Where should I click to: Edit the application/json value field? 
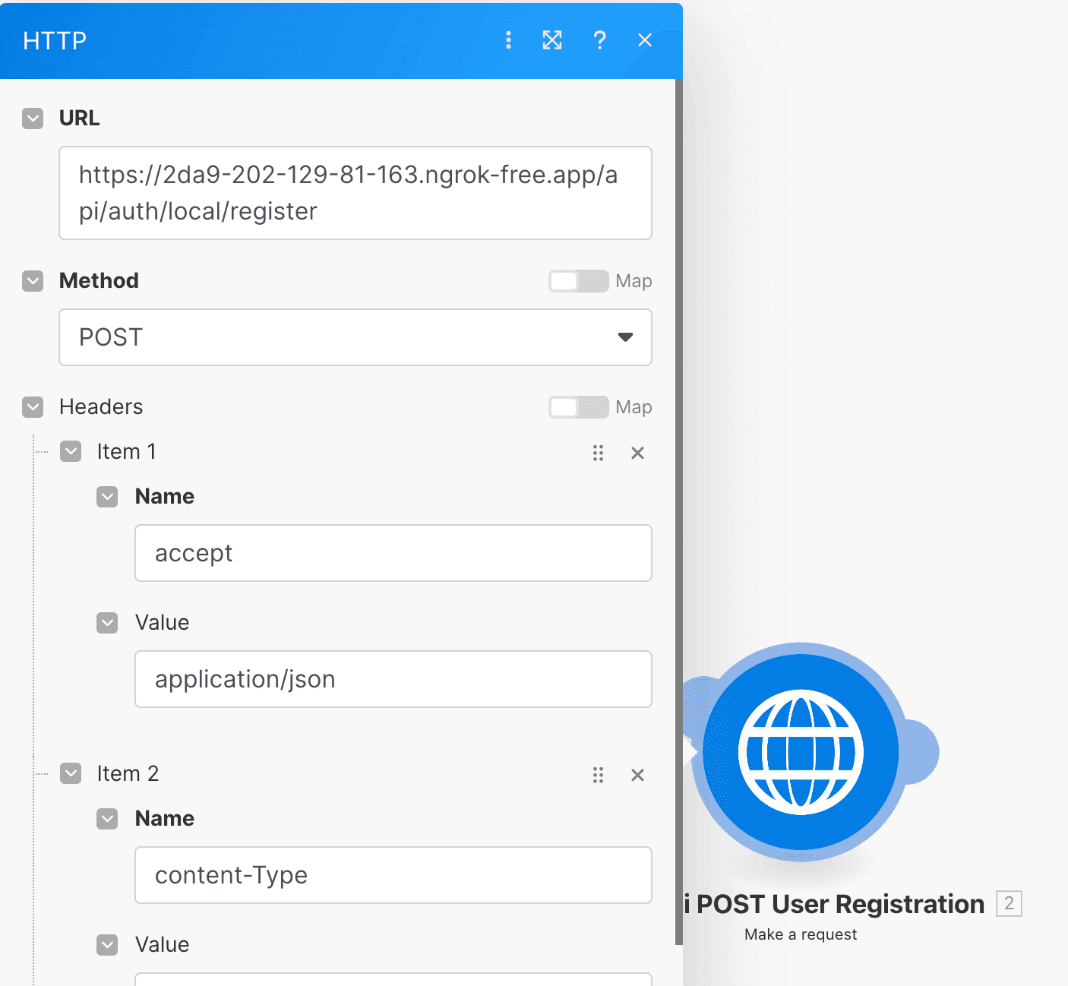click(393, 679)
